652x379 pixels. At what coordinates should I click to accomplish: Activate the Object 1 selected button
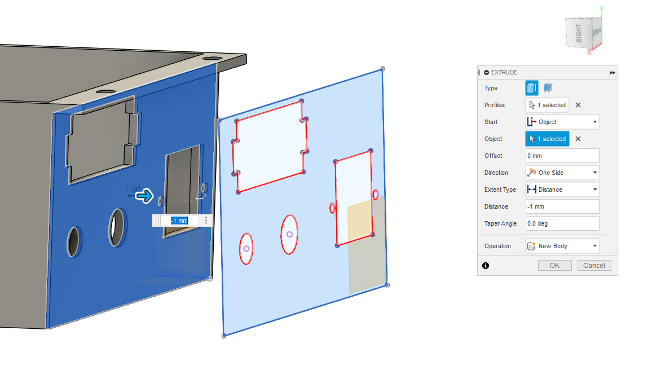[547, 139]
